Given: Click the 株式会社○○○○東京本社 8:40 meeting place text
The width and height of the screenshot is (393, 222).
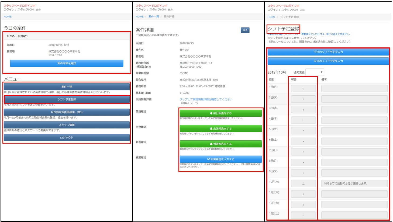Looking at the screenshot, I should [x=199, y=80].
